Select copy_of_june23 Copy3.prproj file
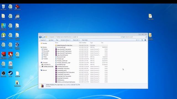The image size is (177, 99). click(64, 53)
